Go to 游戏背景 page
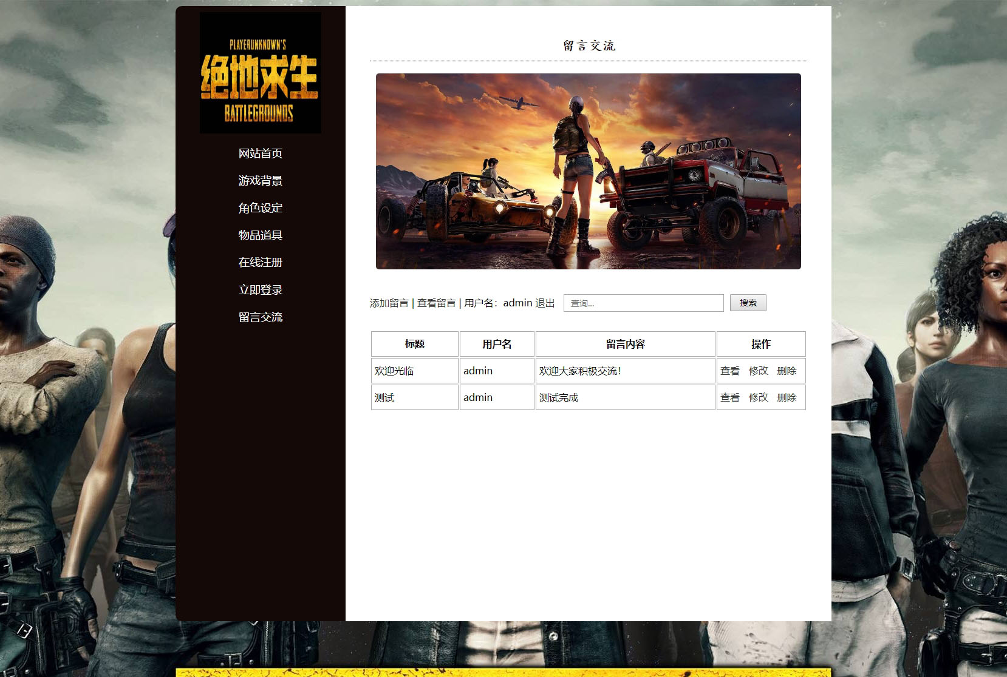This screenshot has height=677, width=1007. (261, 181)
